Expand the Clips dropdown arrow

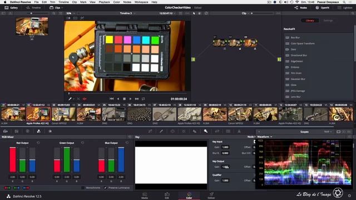(x=62, y=8)
